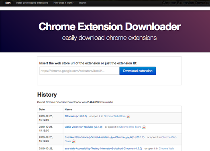Screen dimensions: 210x151
Task: Open Chrome Web Store link for vidIQ
Action: (x=130, y=127)
